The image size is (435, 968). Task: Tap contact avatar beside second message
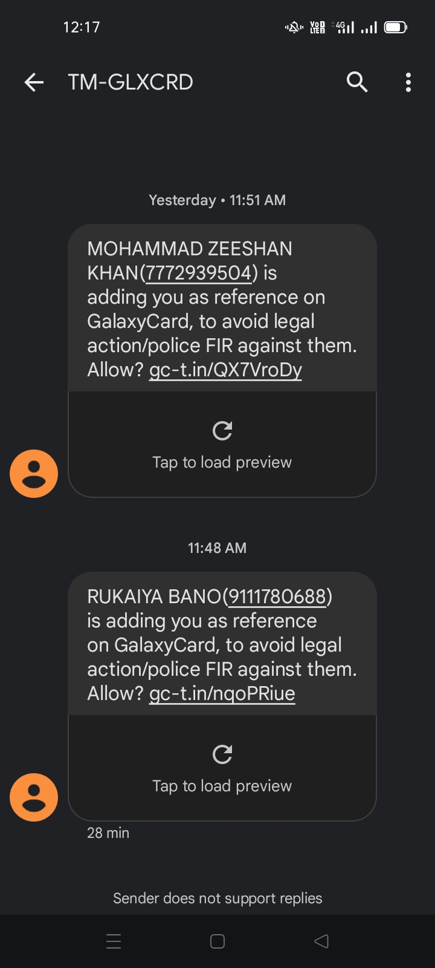(34, 797)
